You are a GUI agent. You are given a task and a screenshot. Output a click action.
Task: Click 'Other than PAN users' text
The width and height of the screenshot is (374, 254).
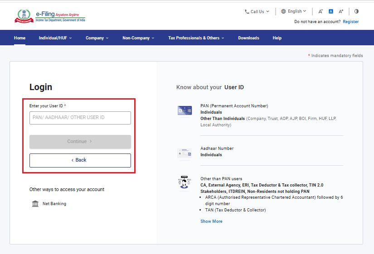coord(221,179)
